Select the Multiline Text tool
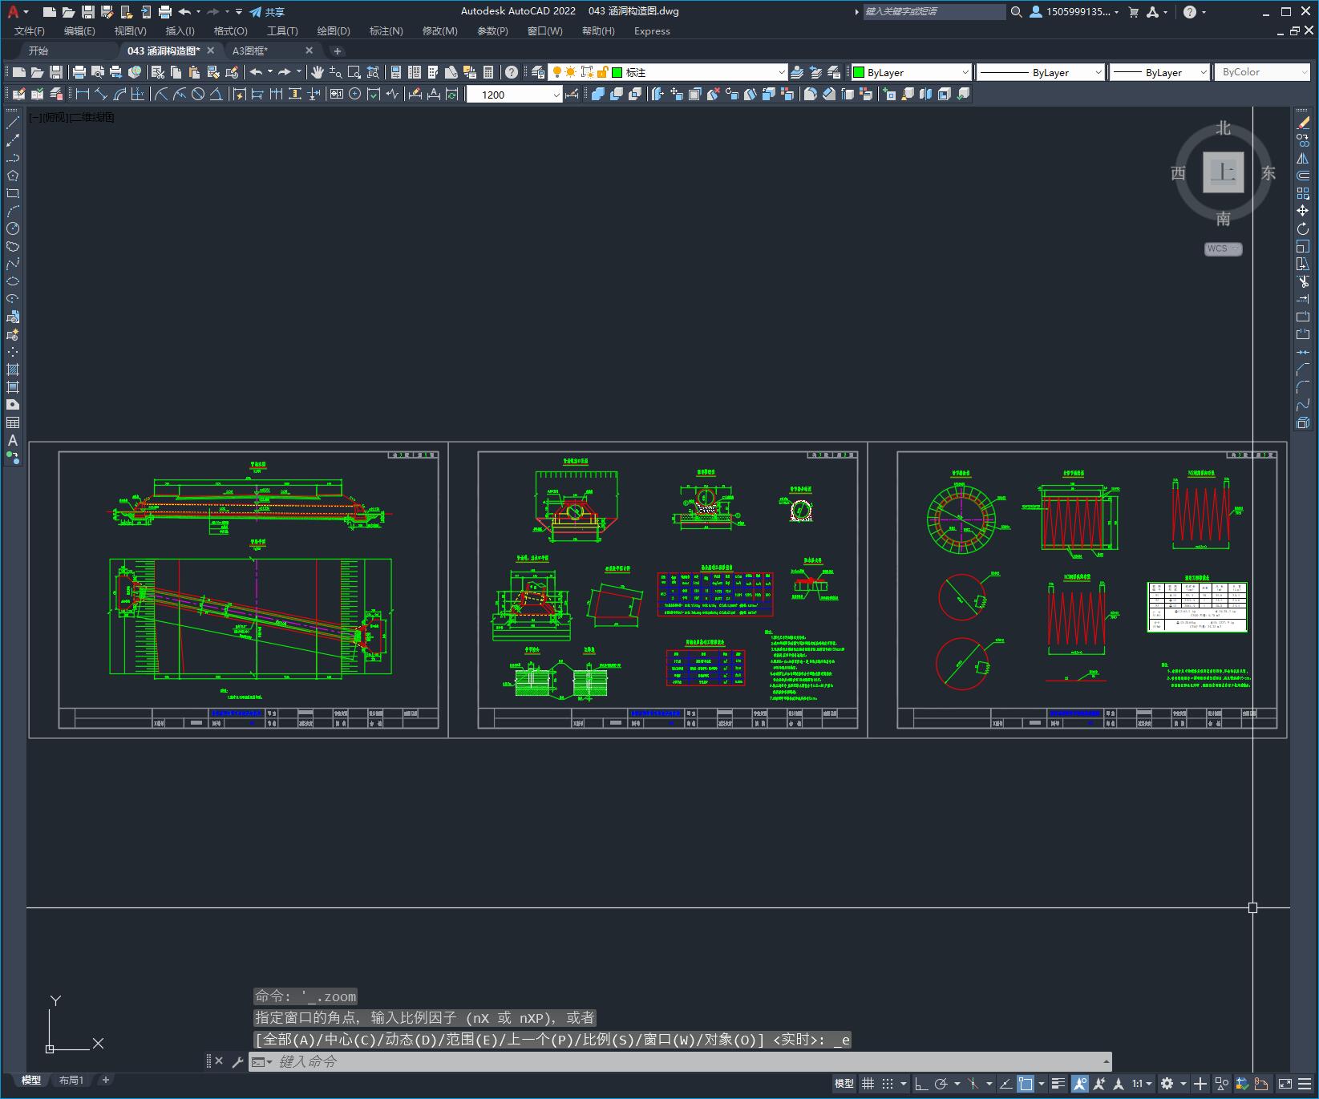The width and height of the screenshot is (1319, 1099). 13,440
